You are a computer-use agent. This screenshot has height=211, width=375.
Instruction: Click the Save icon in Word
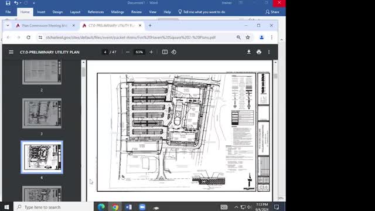click(8, 3)
